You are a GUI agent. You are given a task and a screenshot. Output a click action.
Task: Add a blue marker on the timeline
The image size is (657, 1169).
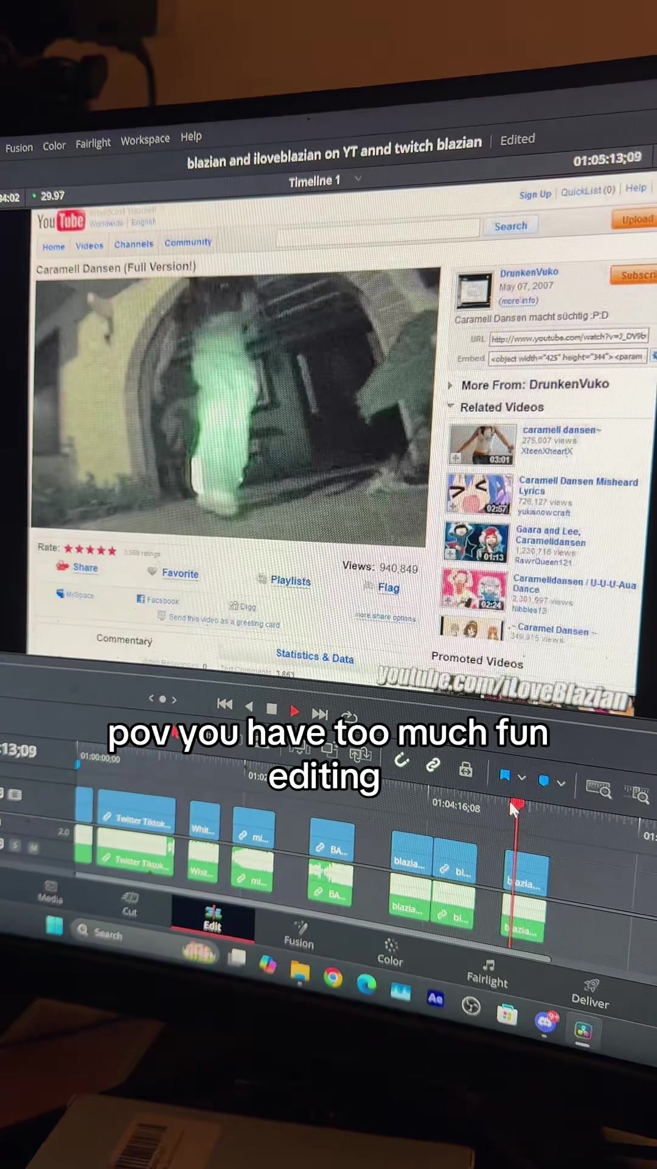[x=543, y=781]
